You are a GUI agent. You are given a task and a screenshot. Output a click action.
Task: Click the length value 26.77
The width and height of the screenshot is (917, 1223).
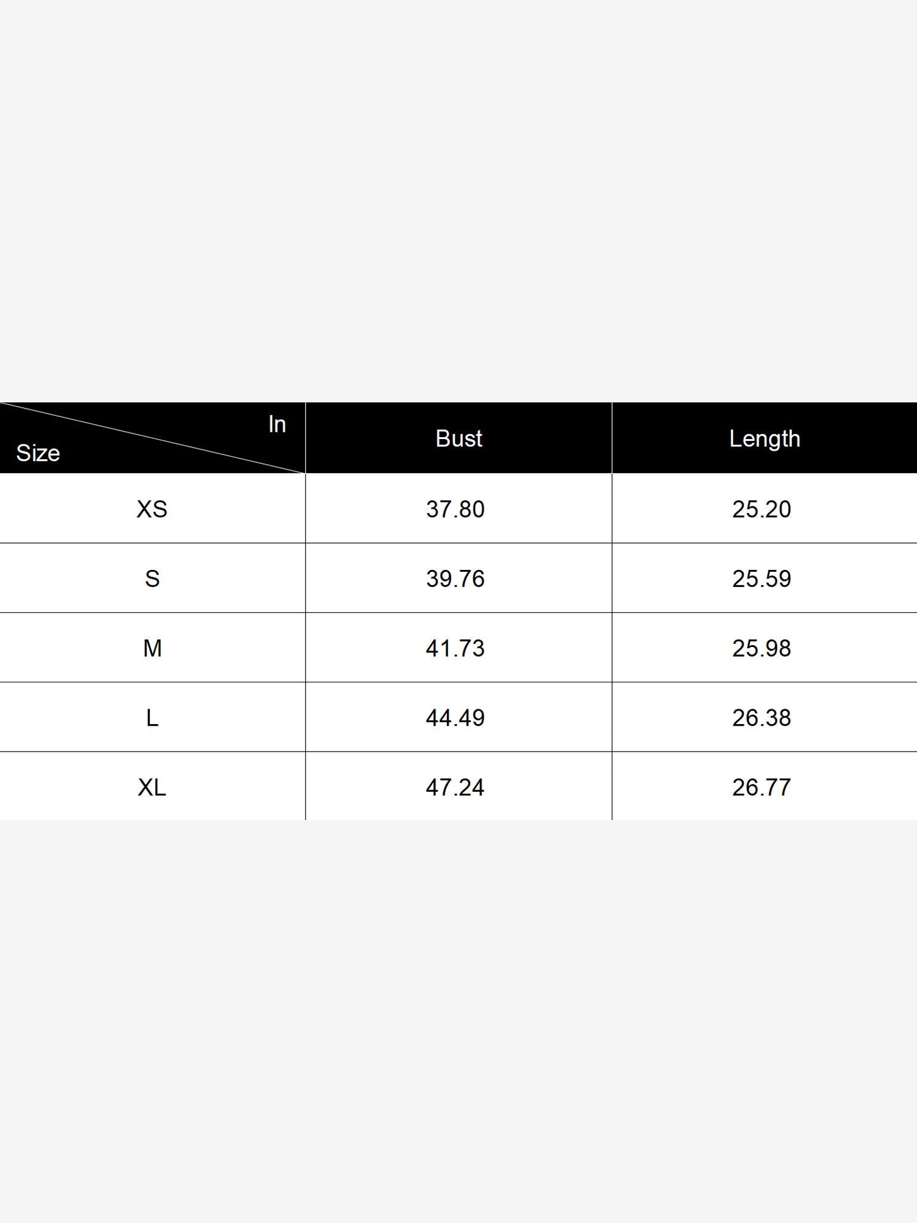tap(762, 787)
